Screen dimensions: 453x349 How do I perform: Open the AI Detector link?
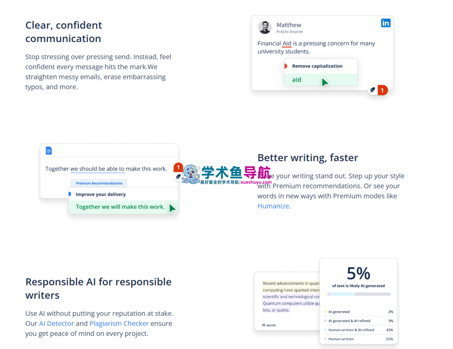point(56,324)
